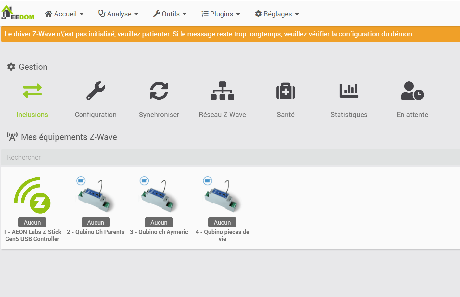Click the Aucun tag on AEON Labs Z-Stick

[32, 222]
